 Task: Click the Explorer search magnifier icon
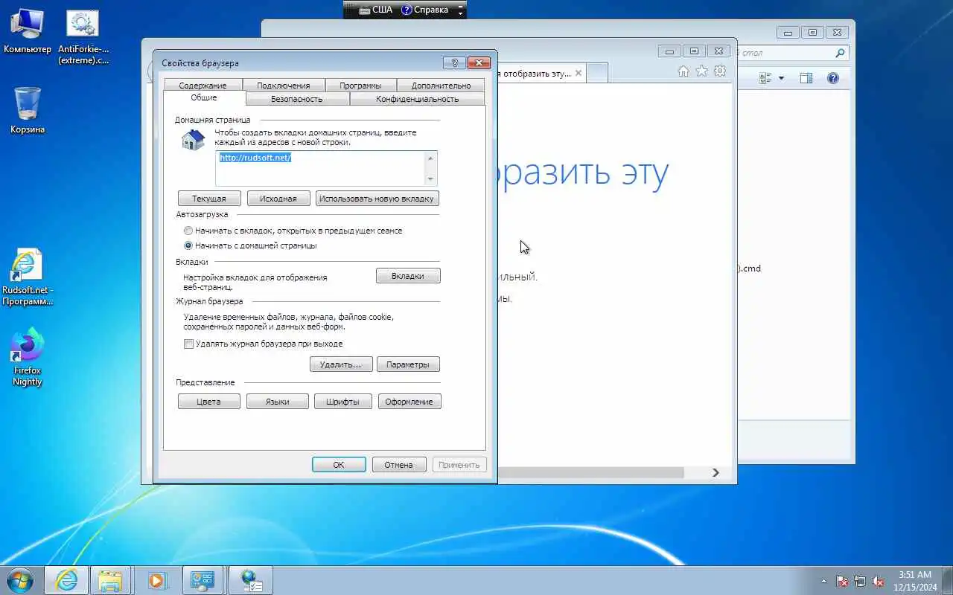[x=840, y=53]
